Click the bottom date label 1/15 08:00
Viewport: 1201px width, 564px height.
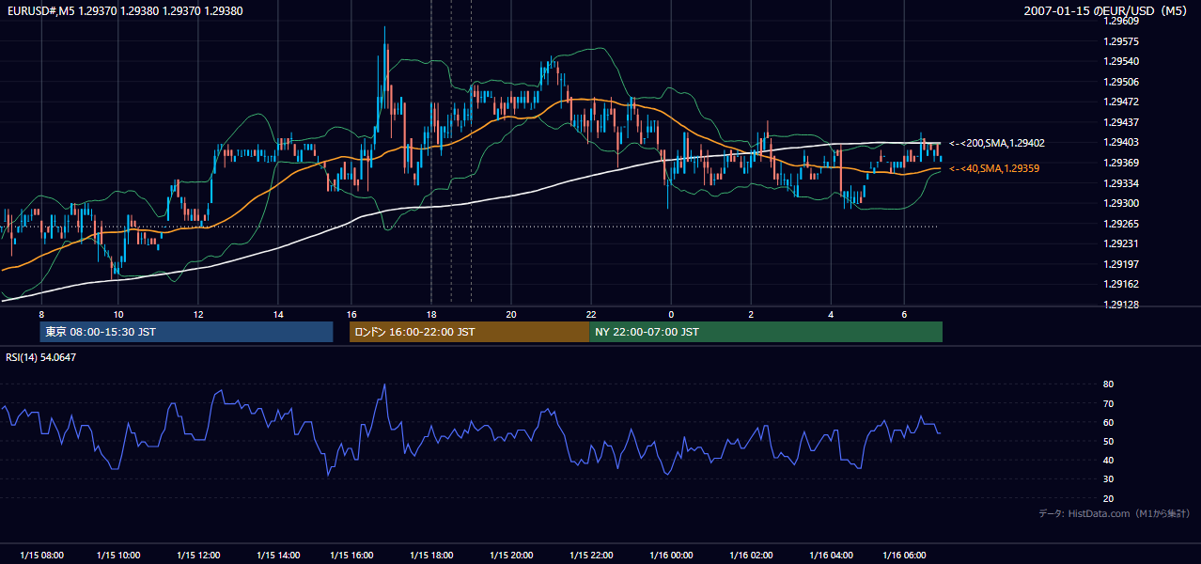(x=41, y=556)
